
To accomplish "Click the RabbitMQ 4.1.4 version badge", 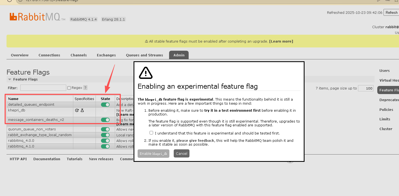I will [84, 19].
